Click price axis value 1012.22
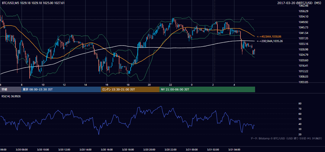Image resolution: width=325 pixels, height=152 pixels. pyautogui.click(x=304, y=71)
